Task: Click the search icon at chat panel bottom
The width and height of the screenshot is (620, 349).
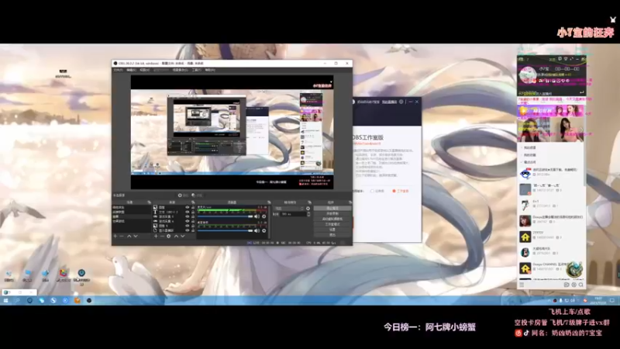Action: coord(580,285)
